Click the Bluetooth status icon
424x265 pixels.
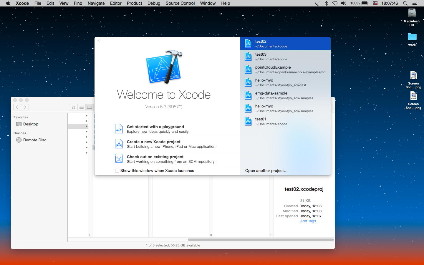coord(326,3)
